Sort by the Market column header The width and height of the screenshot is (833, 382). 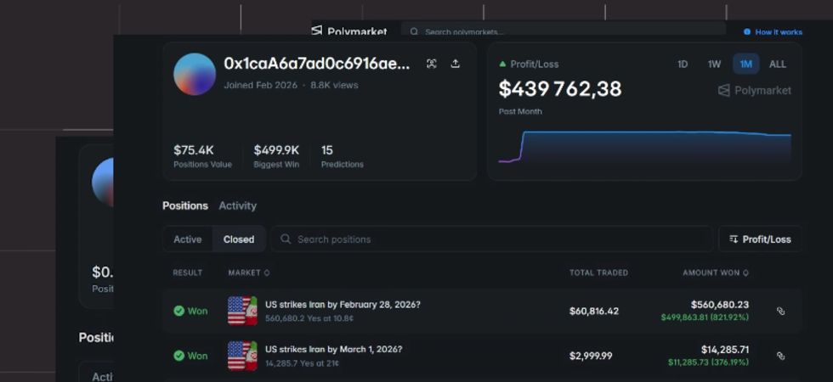(248, 272)
